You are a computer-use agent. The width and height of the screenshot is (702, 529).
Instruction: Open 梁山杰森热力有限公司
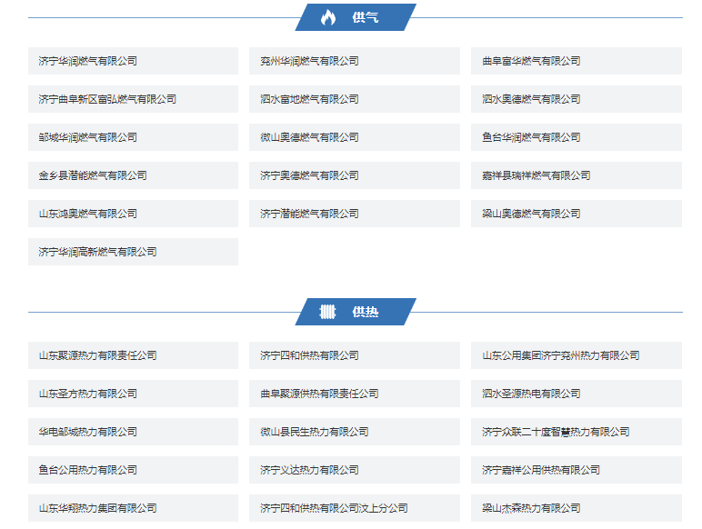[577, 508]
